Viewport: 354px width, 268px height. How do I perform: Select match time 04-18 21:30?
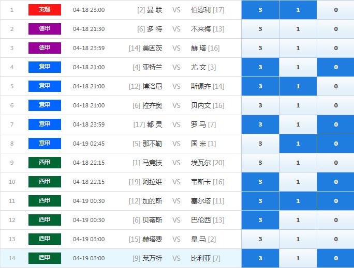click(89, 29)
